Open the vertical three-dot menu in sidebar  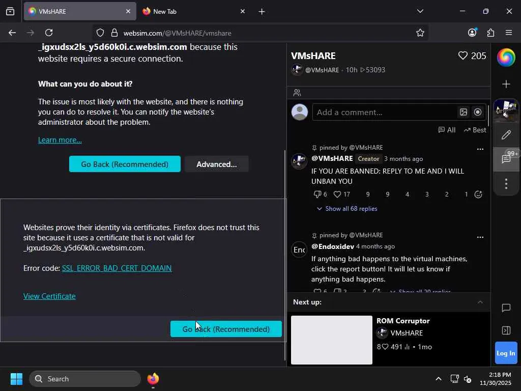pyautogui.click(x=506, y=183)
